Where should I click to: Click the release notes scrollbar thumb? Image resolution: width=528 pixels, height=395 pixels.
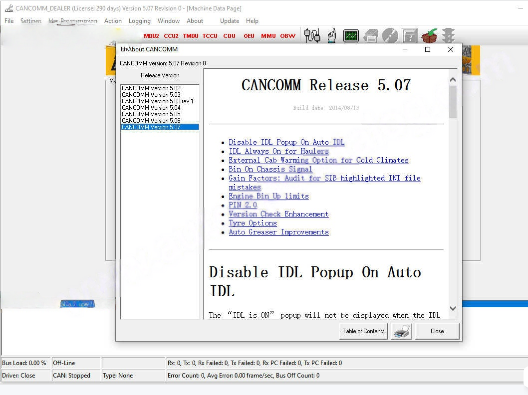click(453, 102)
